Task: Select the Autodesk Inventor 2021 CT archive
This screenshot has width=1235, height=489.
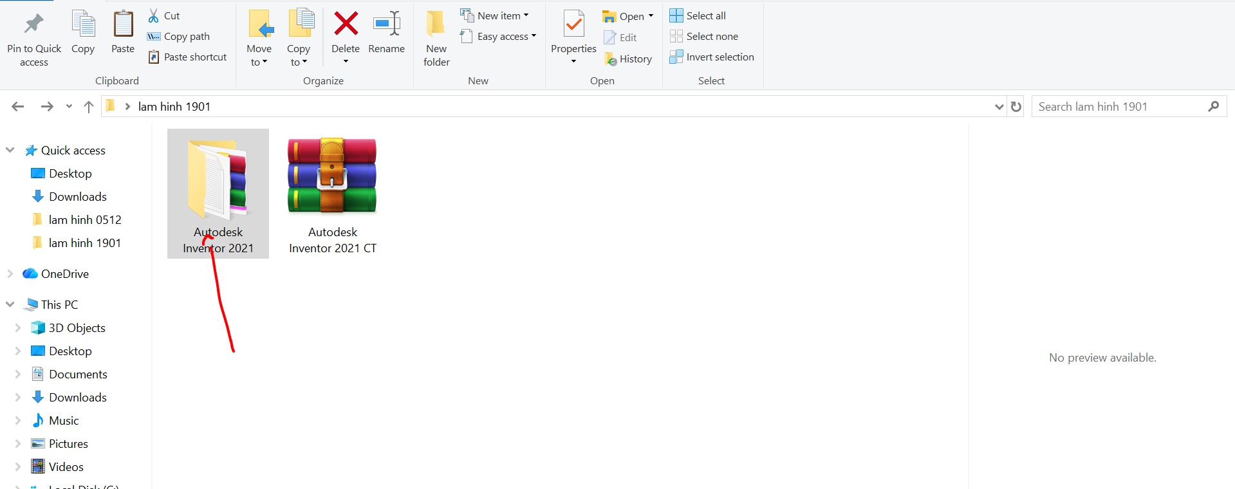Action: [x=332, y=193]
